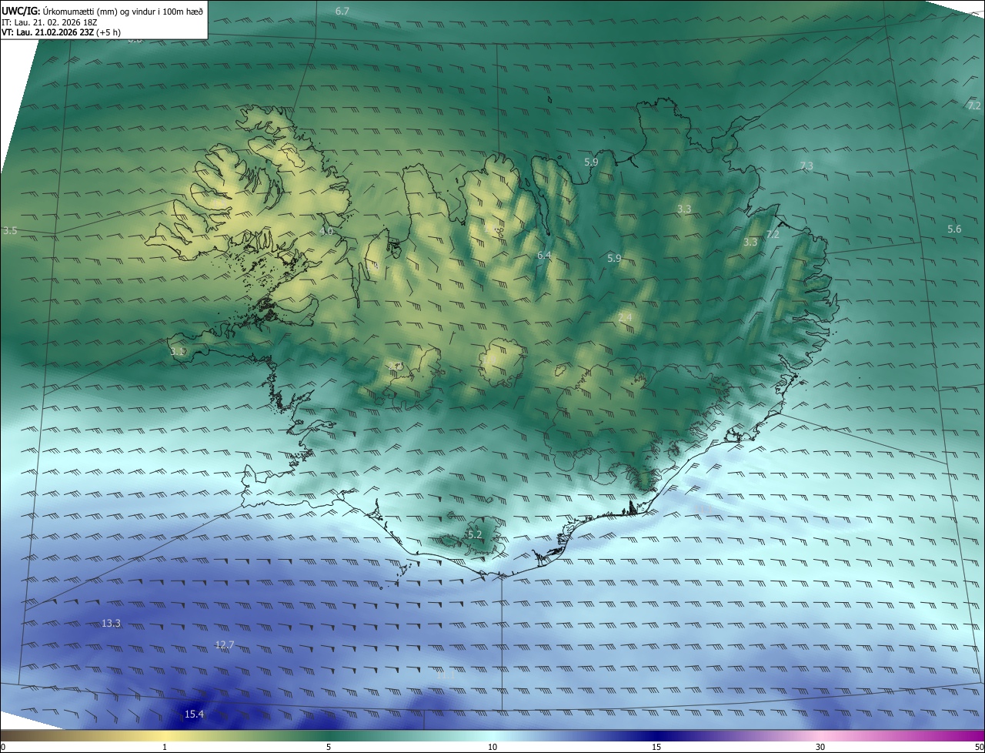
Task: Click the color scale tick labeled 0
Action: tap(3, 747)
